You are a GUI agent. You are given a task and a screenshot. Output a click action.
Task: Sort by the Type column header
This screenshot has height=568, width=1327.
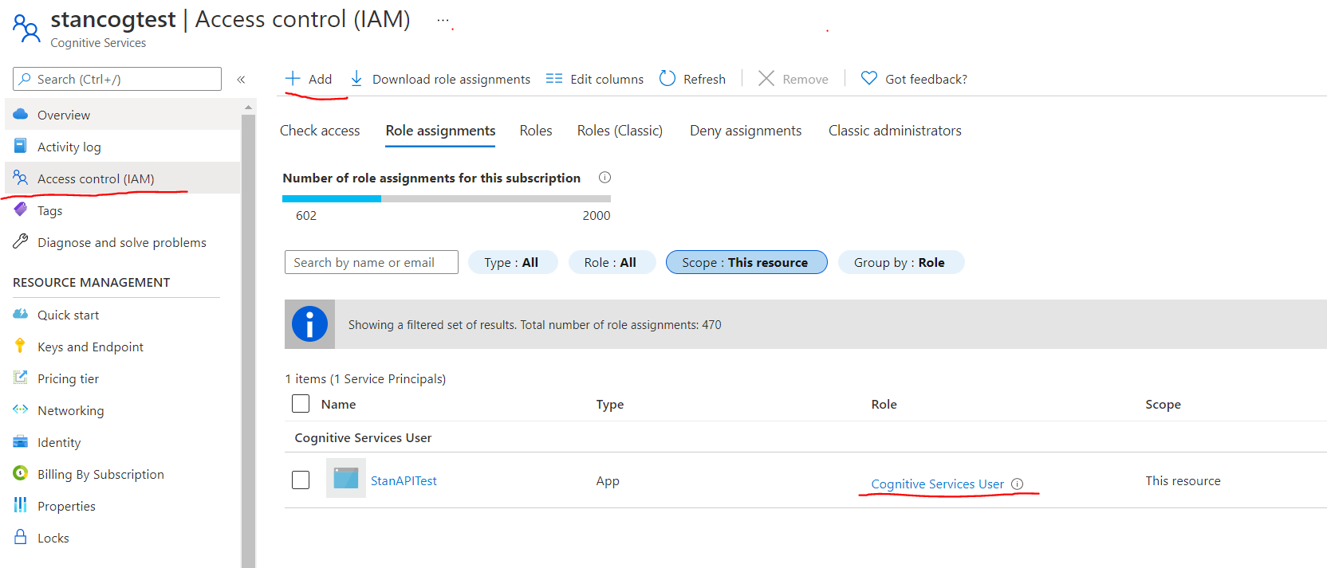610,404
